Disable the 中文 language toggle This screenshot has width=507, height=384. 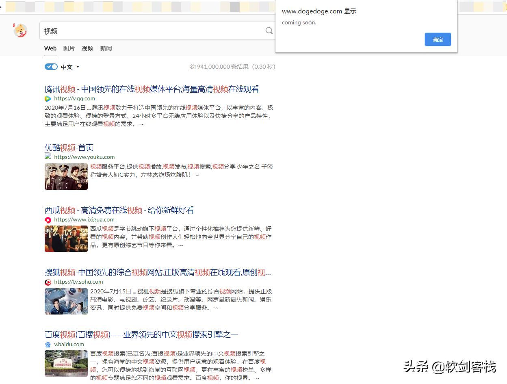[51, 67]
